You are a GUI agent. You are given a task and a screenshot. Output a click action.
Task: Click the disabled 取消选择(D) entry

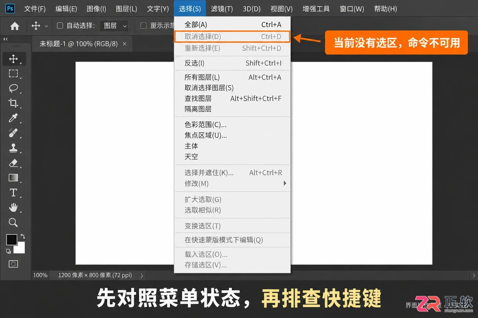click(232, 36)
